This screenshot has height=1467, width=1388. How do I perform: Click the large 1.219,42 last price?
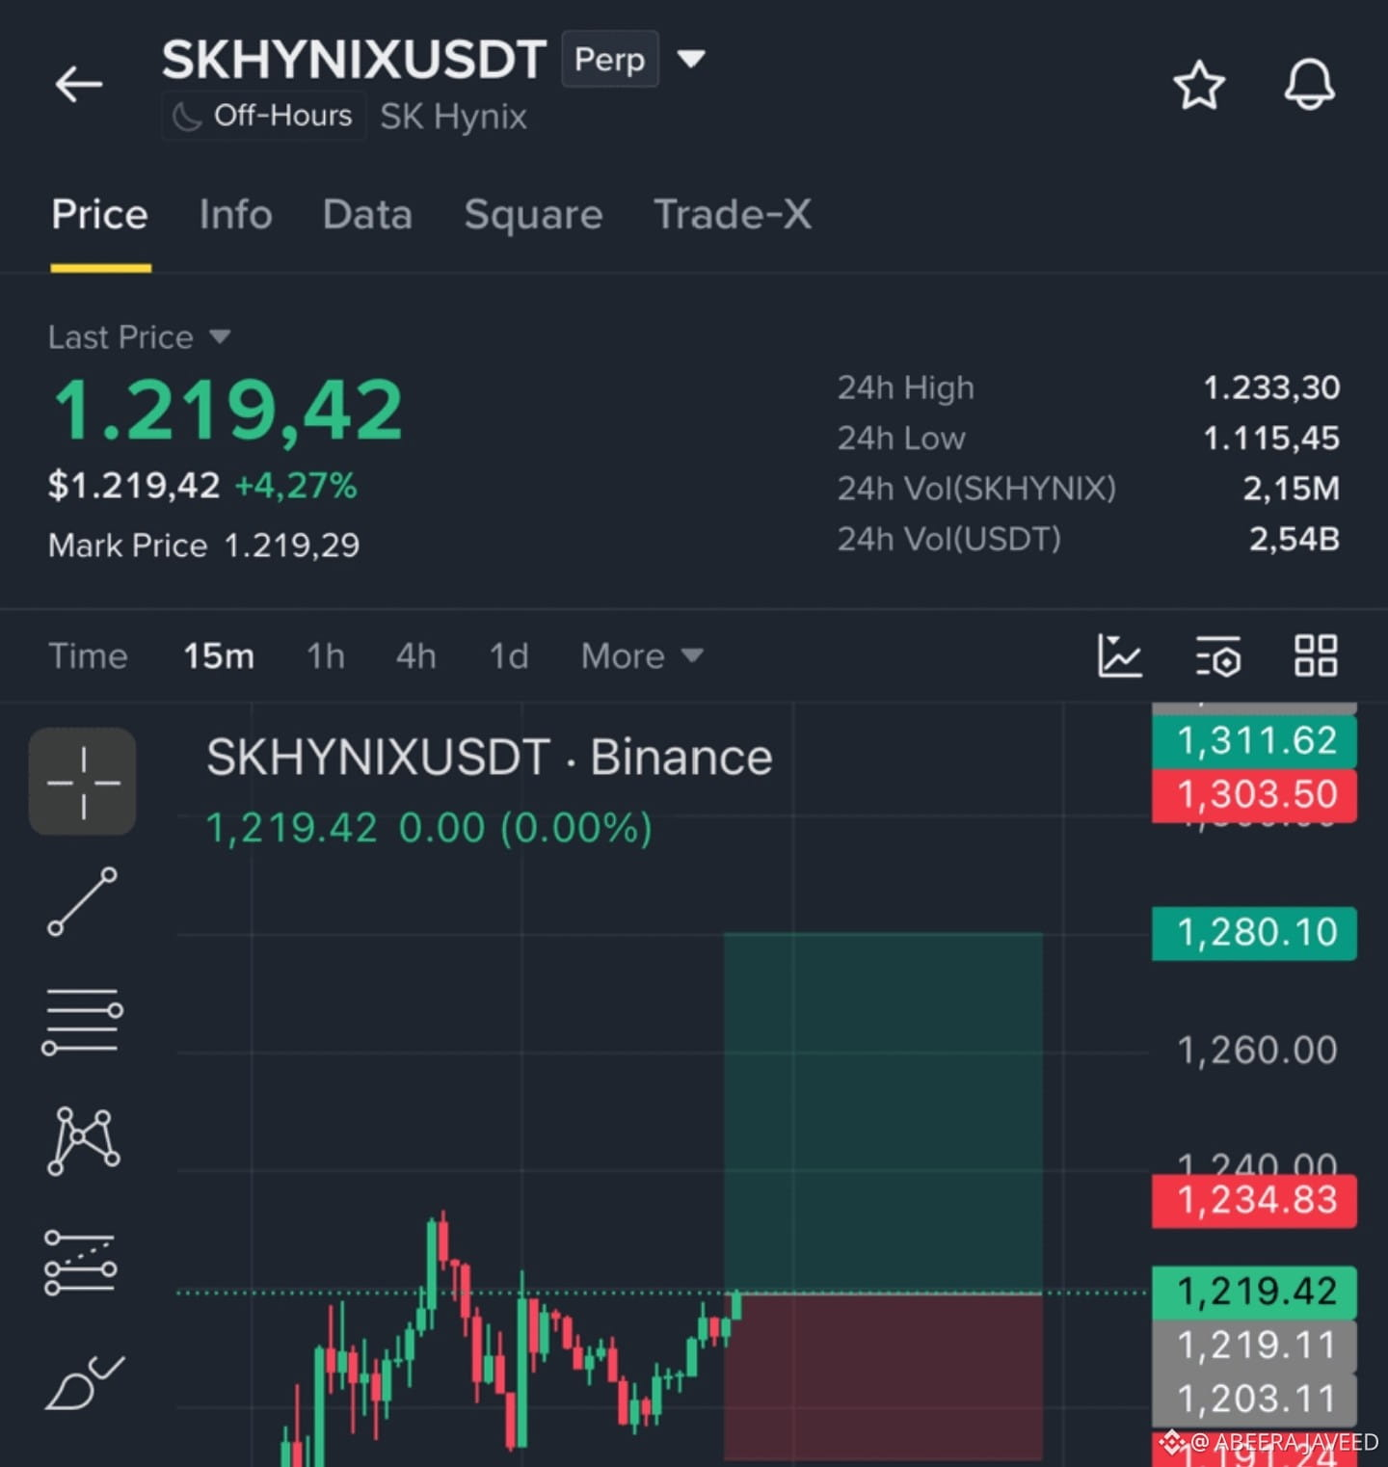pos(227,411)
